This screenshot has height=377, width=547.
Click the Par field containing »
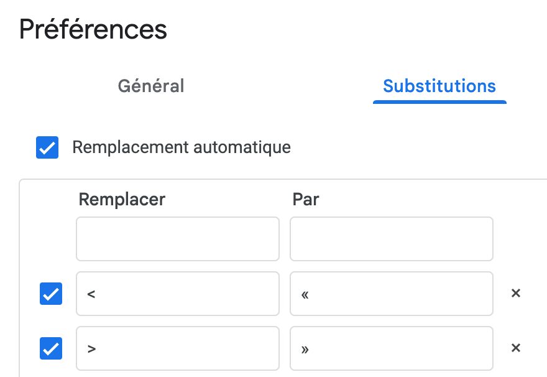coord(391,348)
